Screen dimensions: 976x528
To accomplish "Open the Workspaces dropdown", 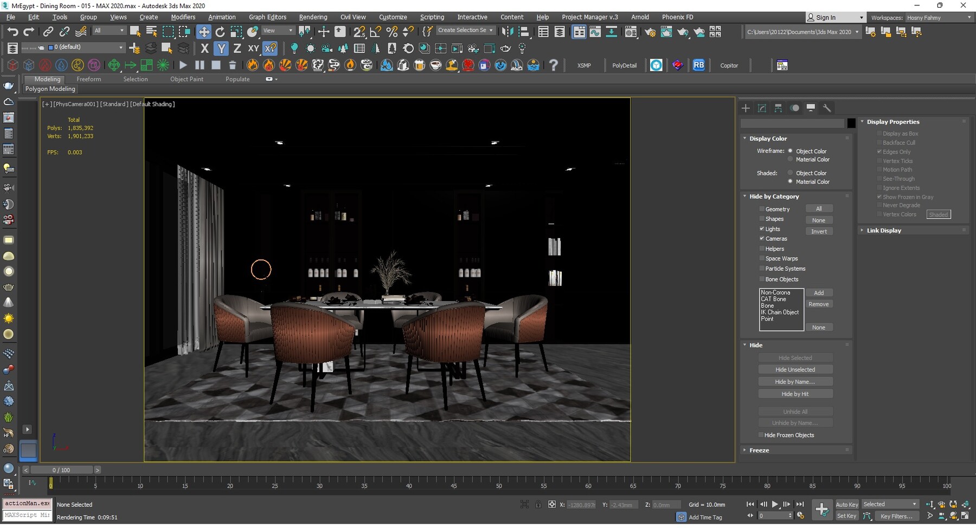I will (x=938, y=17).
